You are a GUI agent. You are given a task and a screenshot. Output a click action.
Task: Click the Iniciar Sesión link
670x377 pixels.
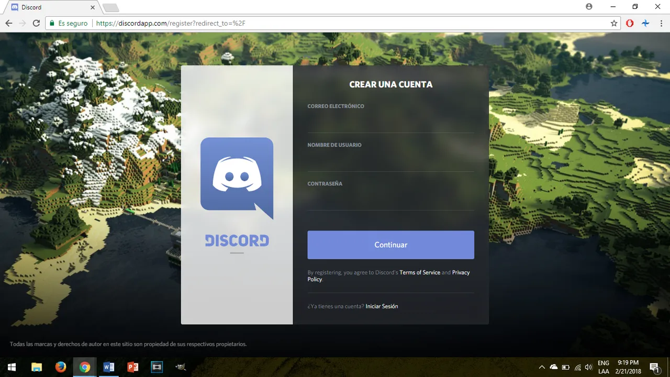[382, 306]
